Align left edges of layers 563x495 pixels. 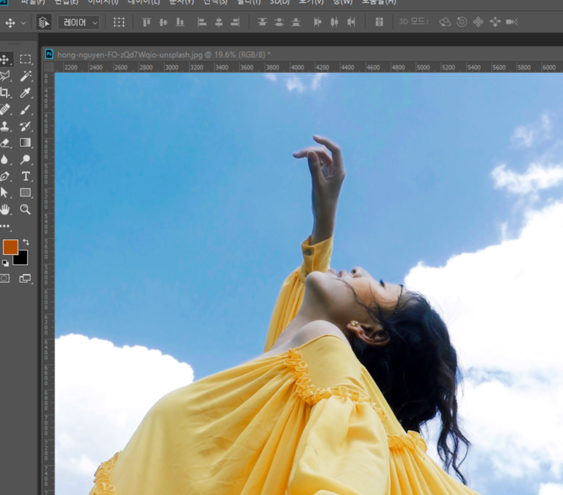pyautogui.click(x=202, y=22)
